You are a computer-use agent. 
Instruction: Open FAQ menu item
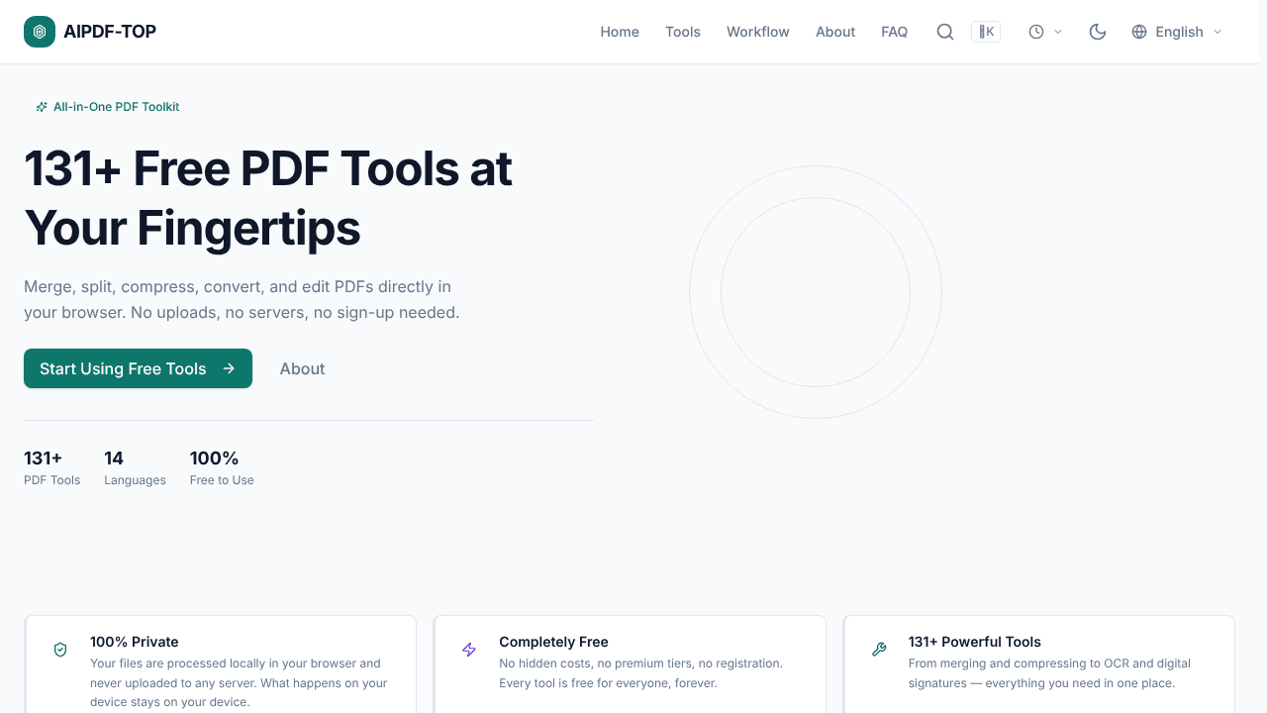pyautogui.click(x=895, y=32)
